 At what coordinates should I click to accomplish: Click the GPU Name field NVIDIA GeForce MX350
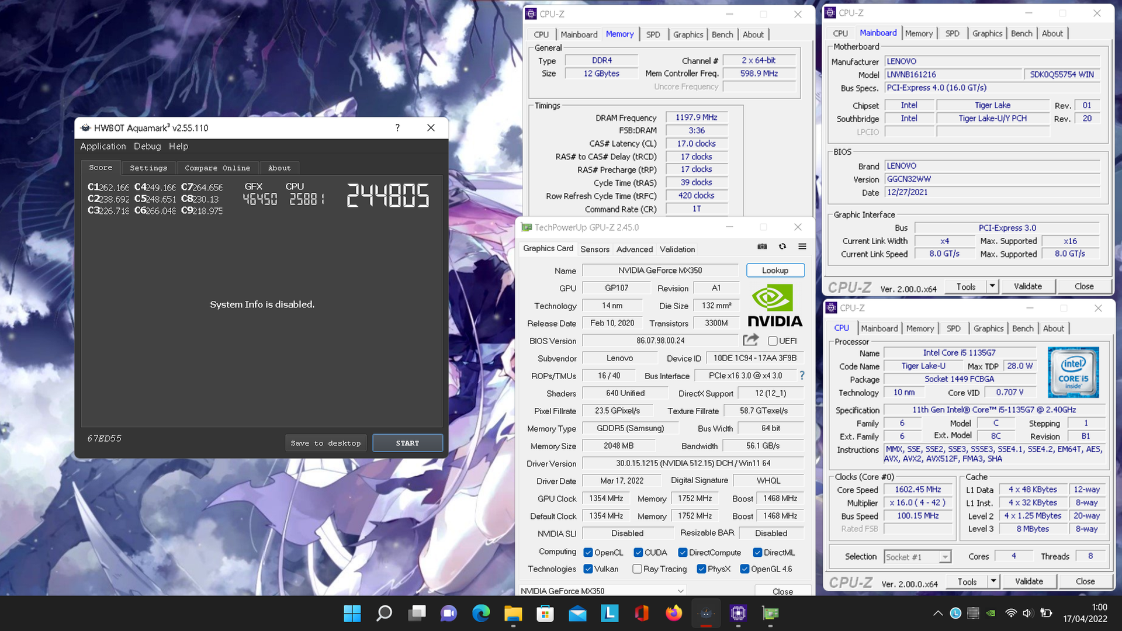(660, 270)
